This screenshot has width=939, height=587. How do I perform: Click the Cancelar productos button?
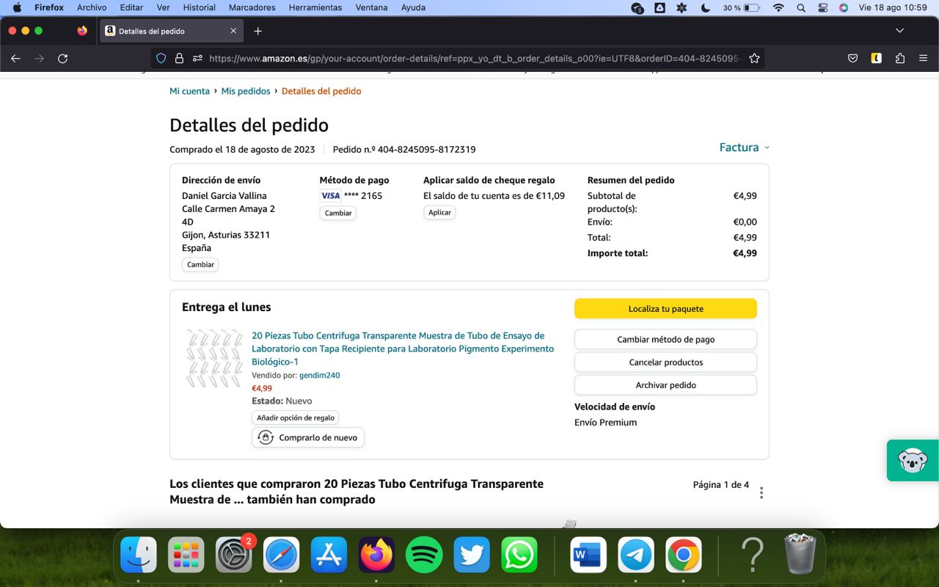665,362
